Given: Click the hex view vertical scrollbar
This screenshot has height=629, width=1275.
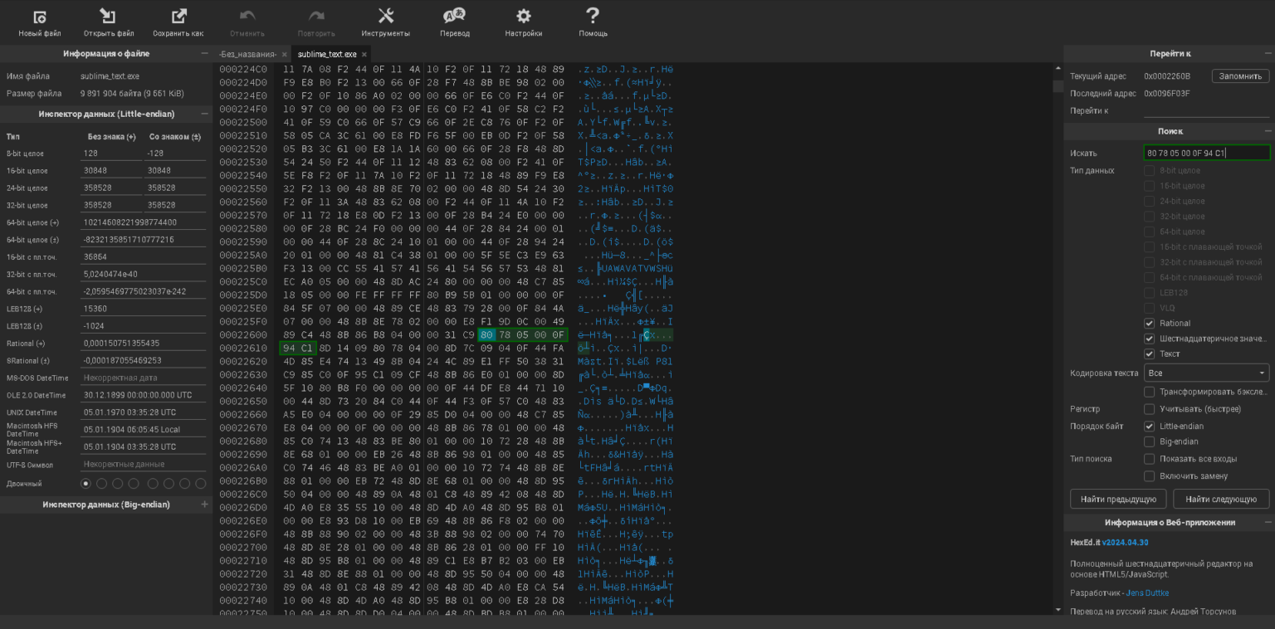Looking at the screenshot, I should tap(1058, 332).
